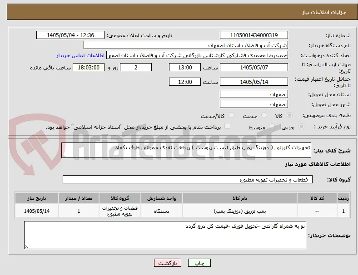Viewport: 358px width, 275px height.
Task: Click the طبقه بندی موضوعی label
Action: pos(327,115)
